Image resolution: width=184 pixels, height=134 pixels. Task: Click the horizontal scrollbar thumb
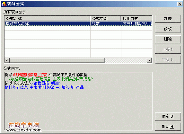point(57,60)
